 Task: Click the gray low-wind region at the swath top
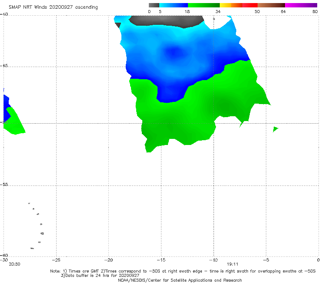click(x=166, y=21)
